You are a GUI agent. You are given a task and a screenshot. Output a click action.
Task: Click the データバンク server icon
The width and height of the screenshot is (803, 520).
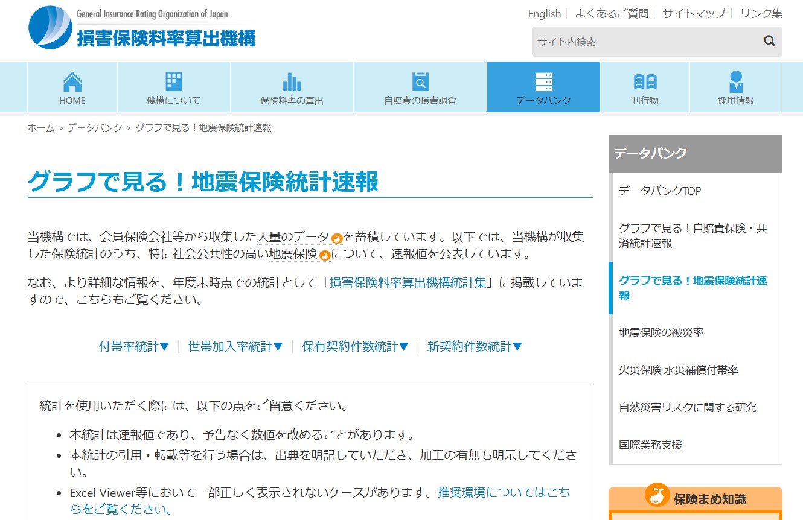(x=543, y=81)
